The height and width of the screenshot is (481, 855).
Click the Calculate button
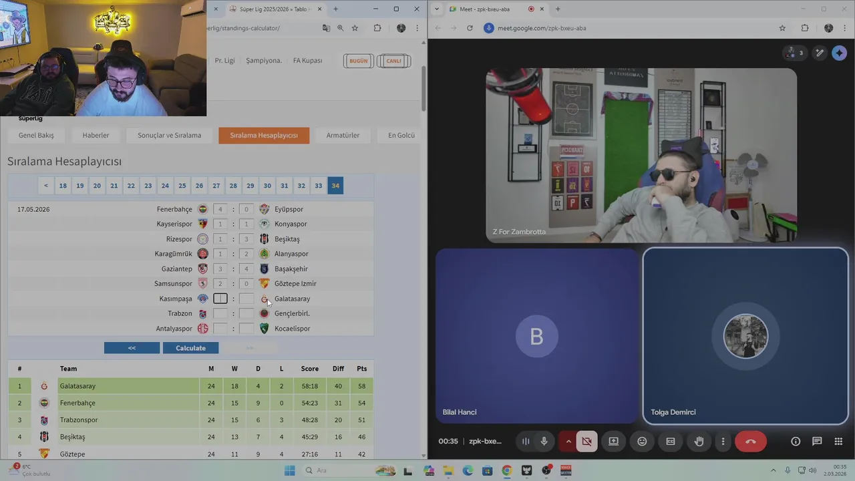(x=190, y=348)
